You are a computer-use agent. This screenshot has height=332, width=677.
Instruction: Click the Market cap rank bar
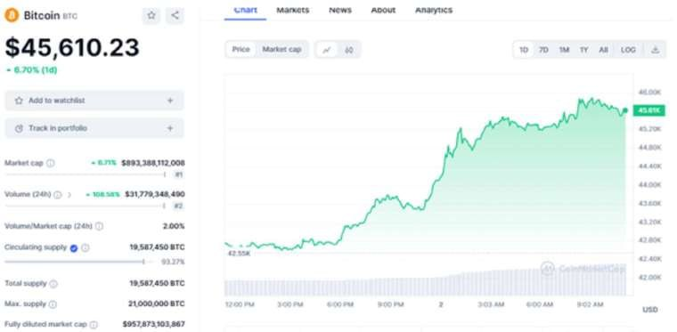tap(86, 174)
